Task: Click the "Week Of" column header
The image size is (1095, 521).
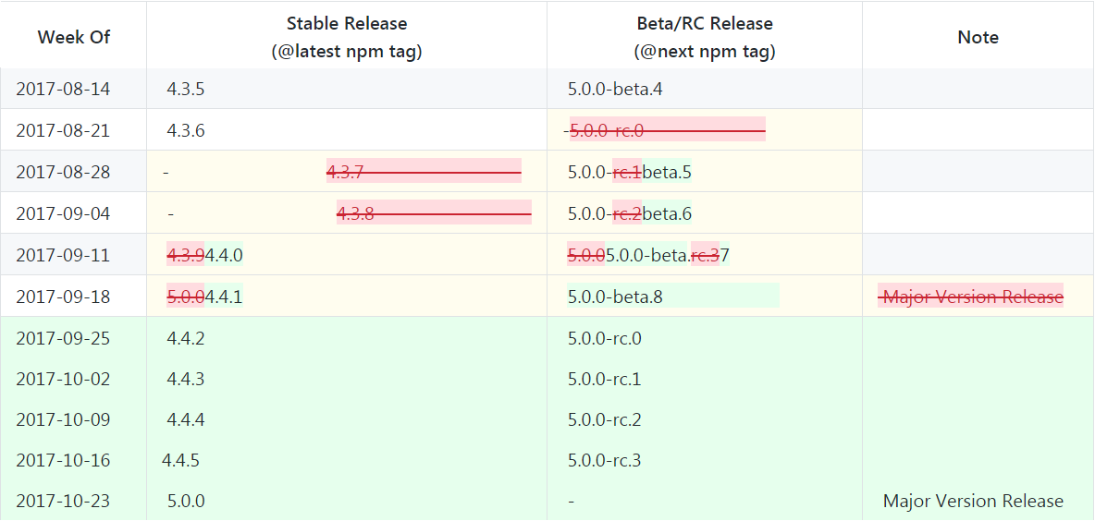Action: (74, 37)
